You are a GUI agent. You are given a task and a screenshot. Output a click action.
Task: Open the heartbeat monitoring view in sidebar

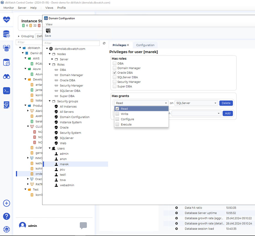[6, 20]
